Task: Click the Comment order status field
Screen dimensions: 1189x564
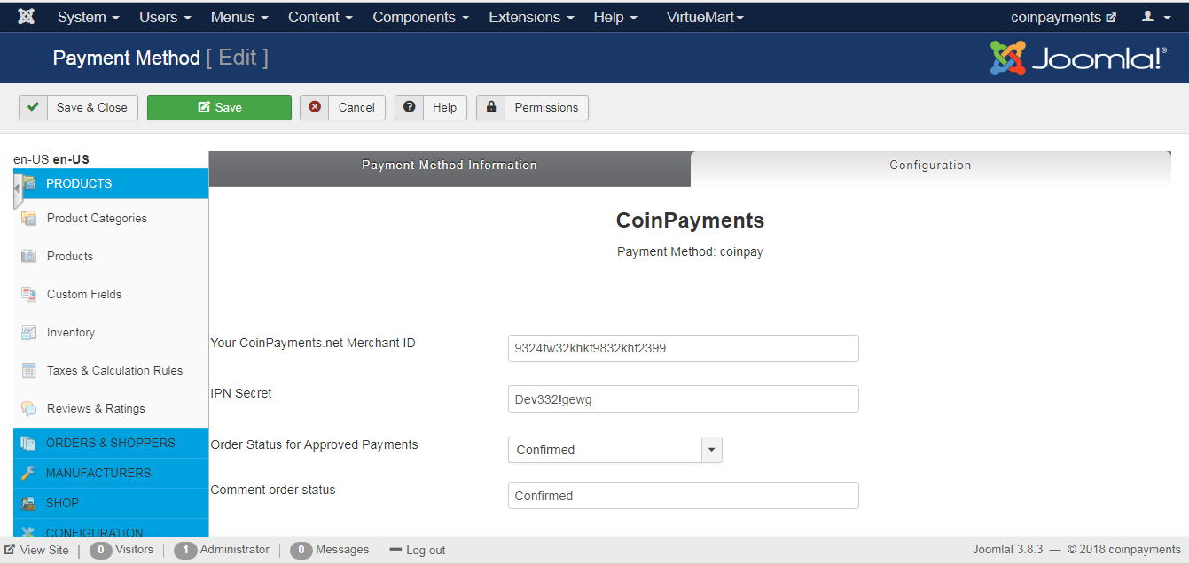Action: coord(684,496)
